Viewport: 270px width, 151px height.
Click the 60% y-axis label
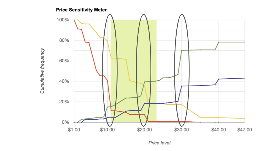[64, 61]
